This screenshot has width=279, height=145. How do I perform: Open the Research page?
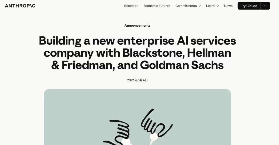(131, 6)
